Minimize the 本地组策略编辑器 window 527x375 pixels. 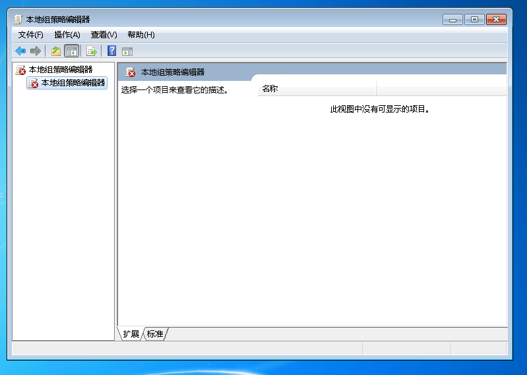pos(452,20)
